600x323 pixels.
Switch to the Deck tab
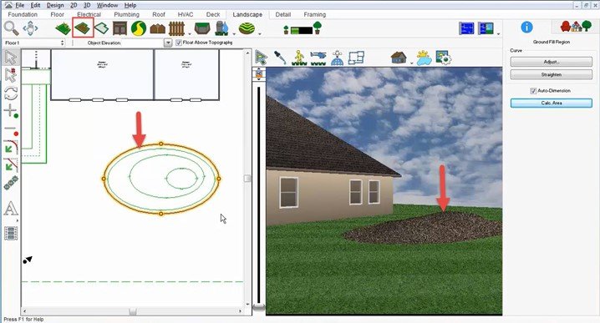tap(213, 14)
